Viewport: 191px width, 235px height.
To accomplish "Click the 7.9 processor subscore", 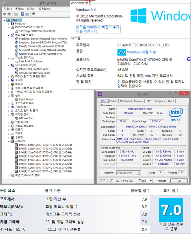I will [x=144, y=199].
